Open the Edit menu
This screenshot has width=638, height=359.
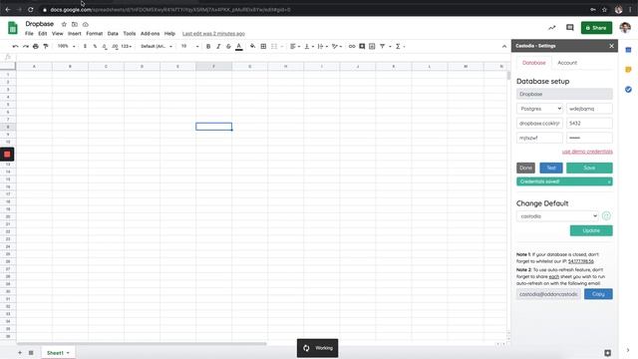pos(42,34)
